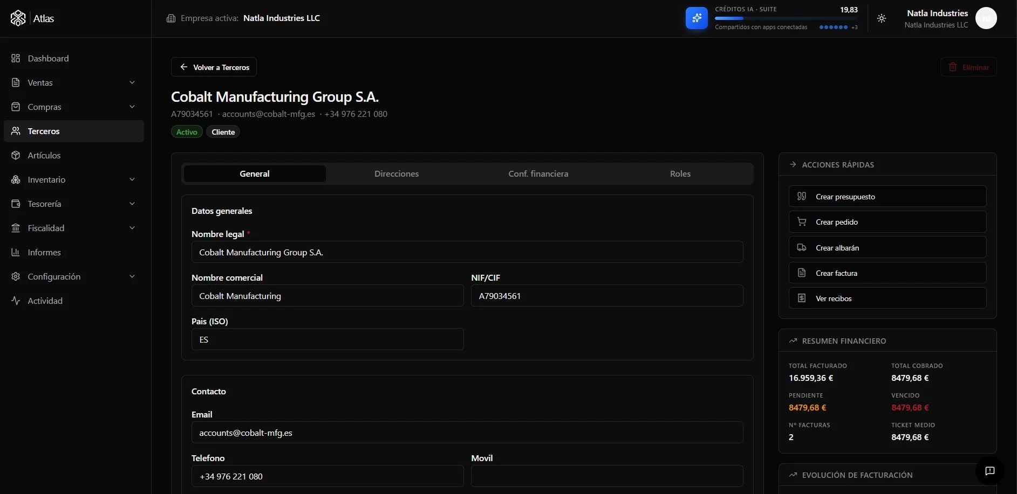Open Actividad in sidebar
This screenshot has width=1017, height=494.
click(74, 301)
